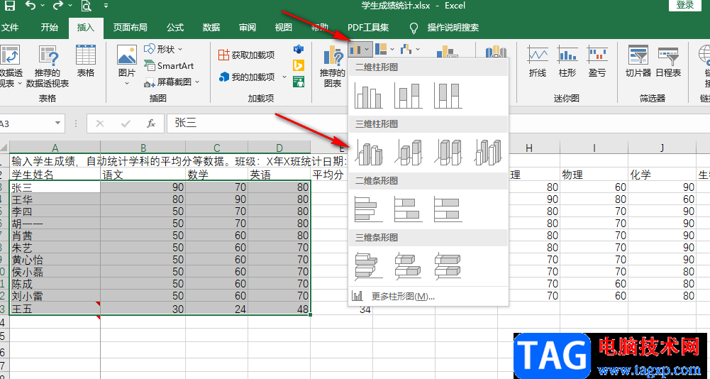
Task: Click the 化学 header cell
Action: (662, 175)
